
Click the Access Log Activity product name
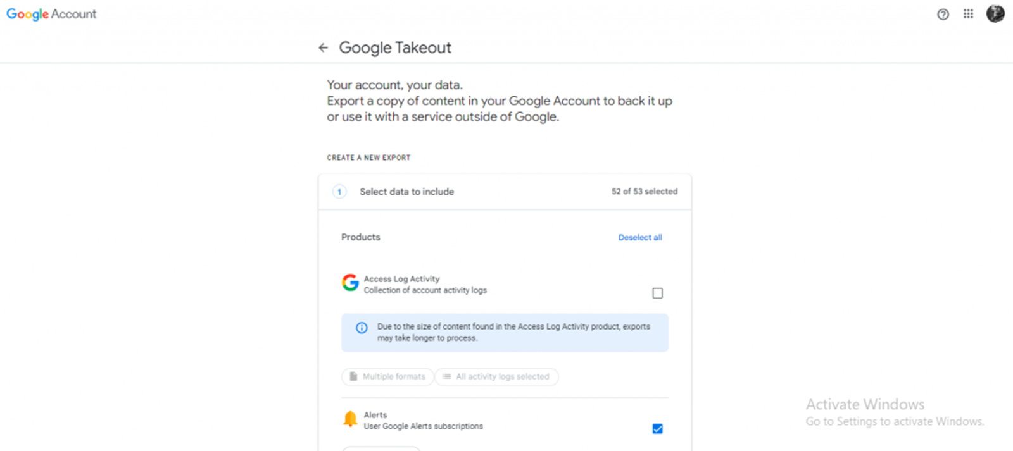click(401, 279)
